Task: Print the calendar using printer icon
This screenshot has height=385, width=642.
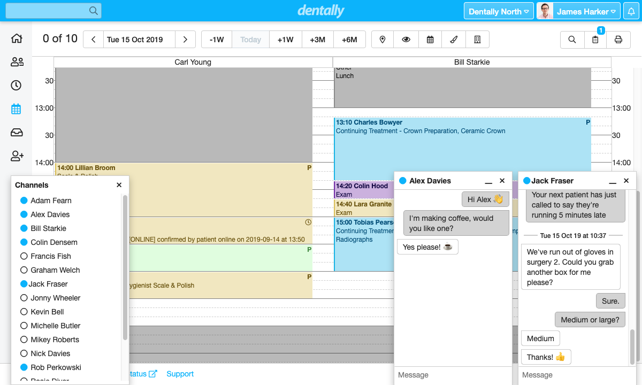Action: pyautogui.click(x=618, y=40)
